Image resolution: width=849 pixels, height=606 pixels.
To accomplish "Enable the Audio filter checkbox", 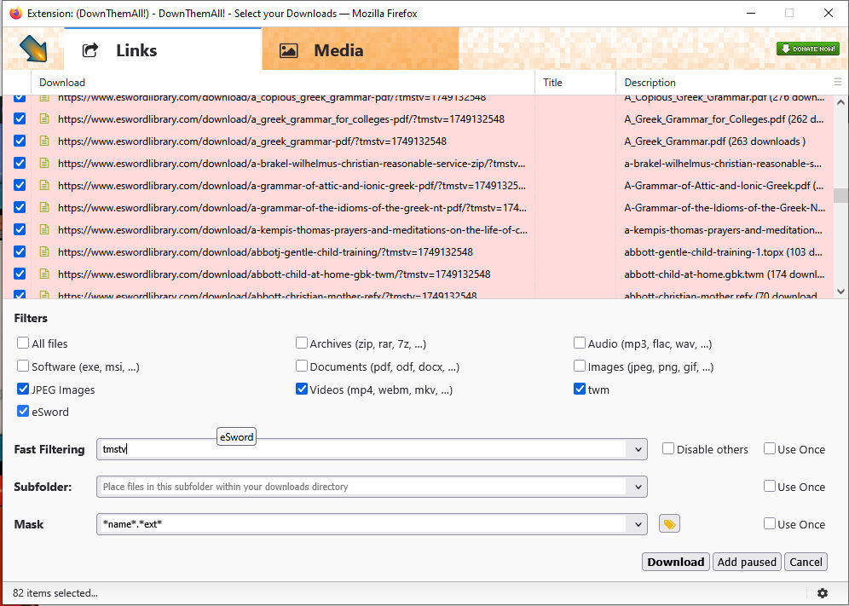I will [580, 343].
